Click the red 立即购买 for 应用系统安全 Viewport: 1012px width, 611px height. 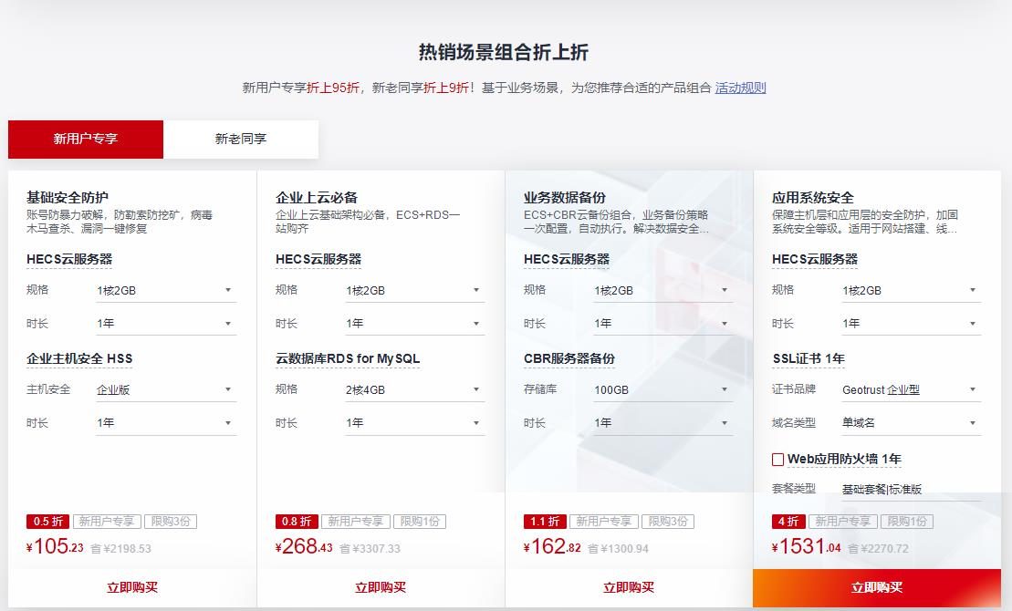click(876, 588)
